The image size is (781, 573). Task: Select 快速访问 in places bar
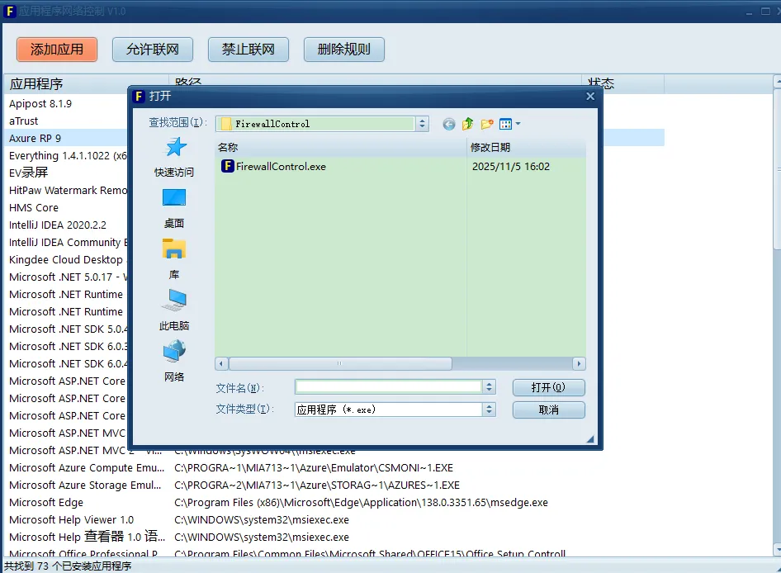pos(174,158)
